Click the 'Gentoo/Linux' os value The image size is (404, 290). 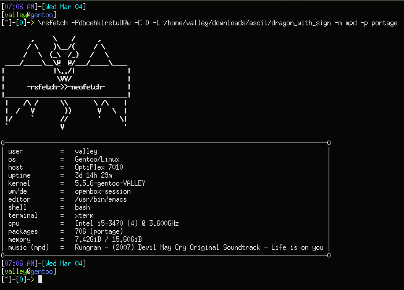97,159
